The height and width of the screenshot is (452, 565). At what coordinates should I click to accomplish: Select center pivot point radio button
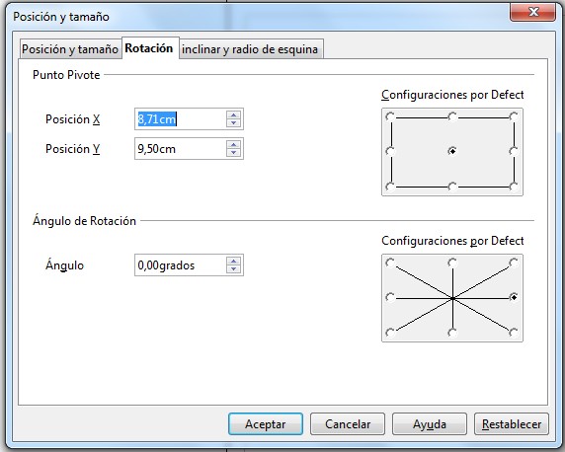(452, 151)
